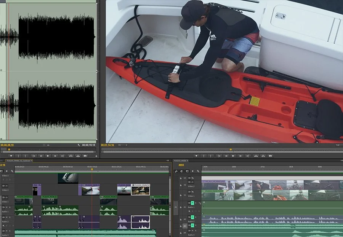Click Lift button in Program monitor
Screen dimensions: 343x237
[x=256, y=156]
